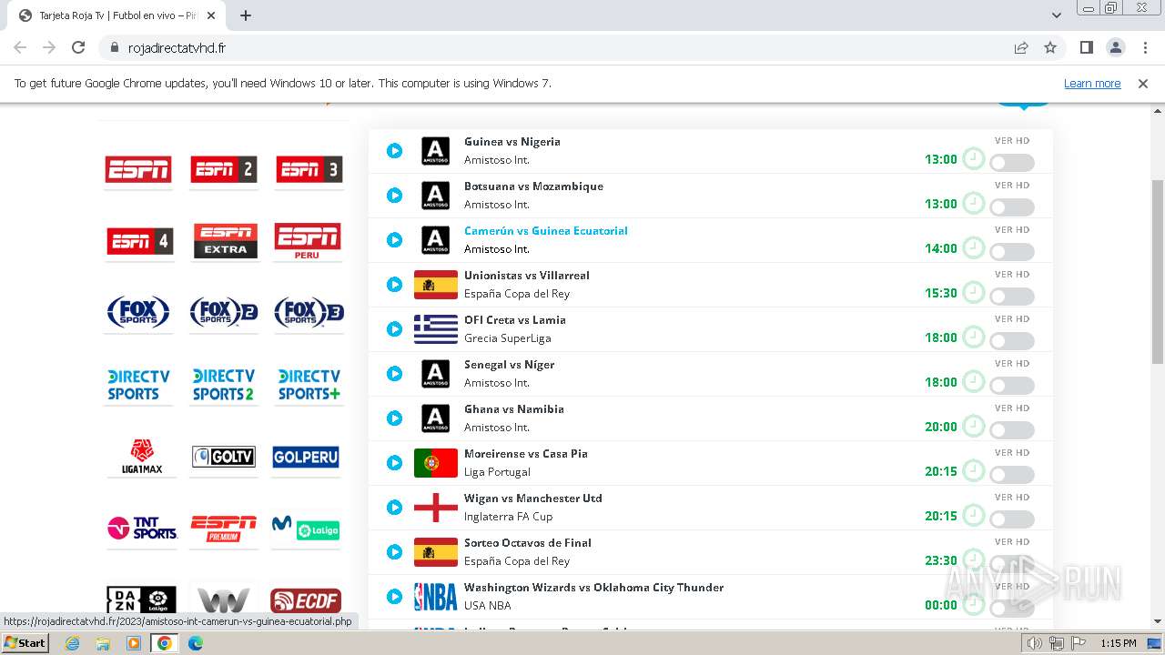The height and width of the screenshot is (655, 1165).
Task: Open the ESPN 2 channel logo
Action: tap(224, 169)
